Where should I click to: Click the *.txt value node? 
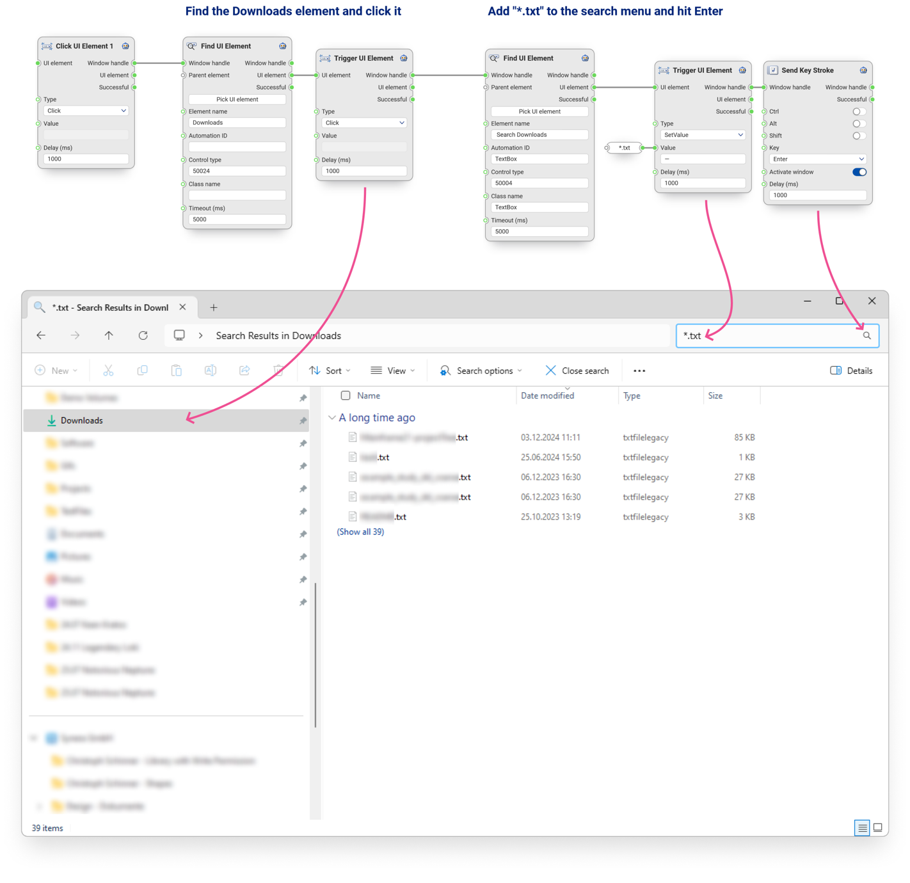tap(624, 148)
